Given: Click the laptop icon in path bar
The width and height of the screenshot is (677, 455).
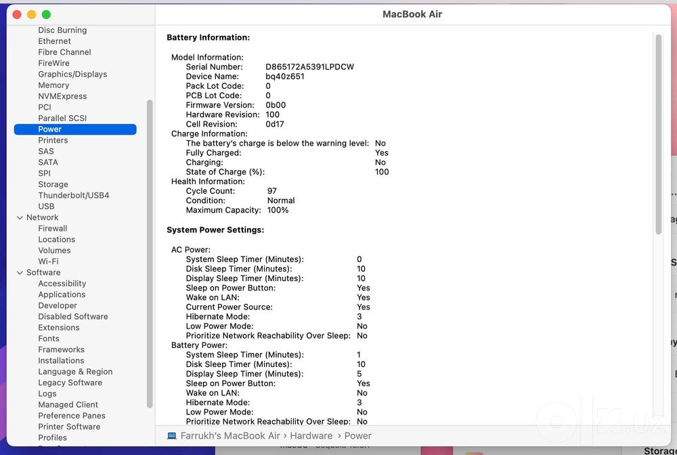Looking at the screenshot, I should pyautogui.click(x=172, y=436).
